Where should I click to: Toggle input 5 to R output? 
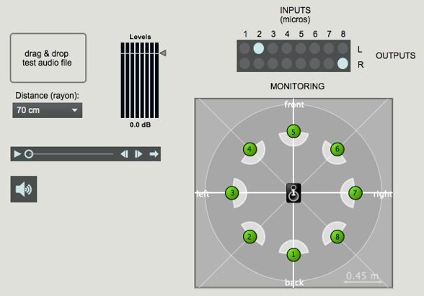301,63
